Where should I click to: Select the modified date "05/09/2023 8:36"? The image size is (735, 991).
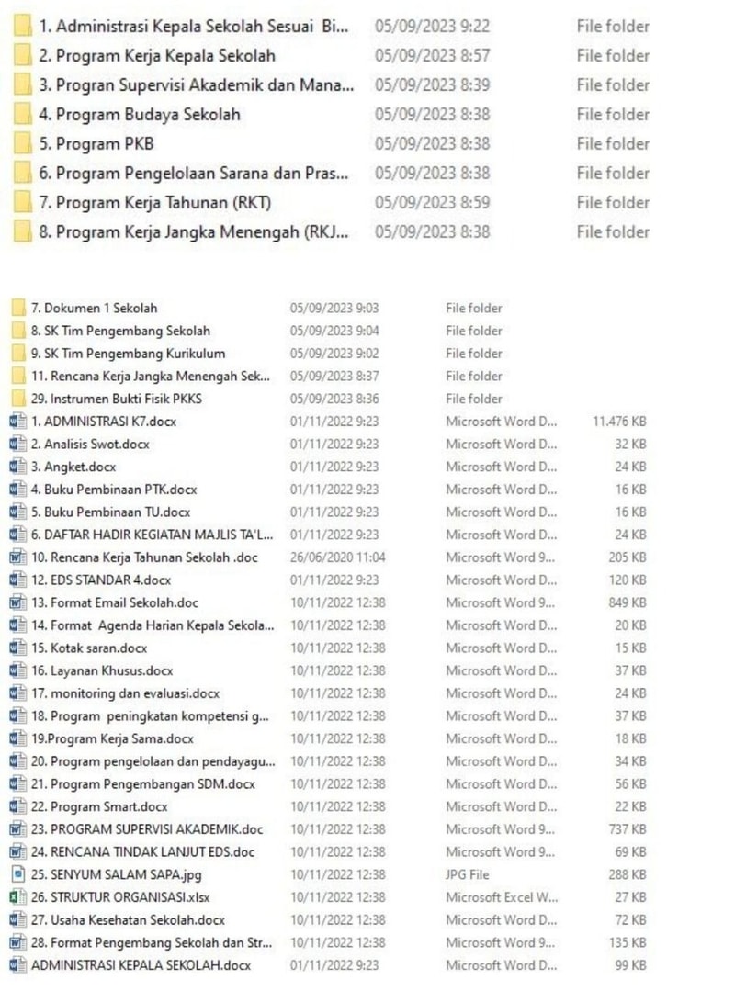(334, 399)
